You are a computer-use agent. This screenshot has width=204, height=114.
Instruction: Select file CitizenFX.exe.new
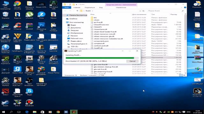tap(101, 25)
